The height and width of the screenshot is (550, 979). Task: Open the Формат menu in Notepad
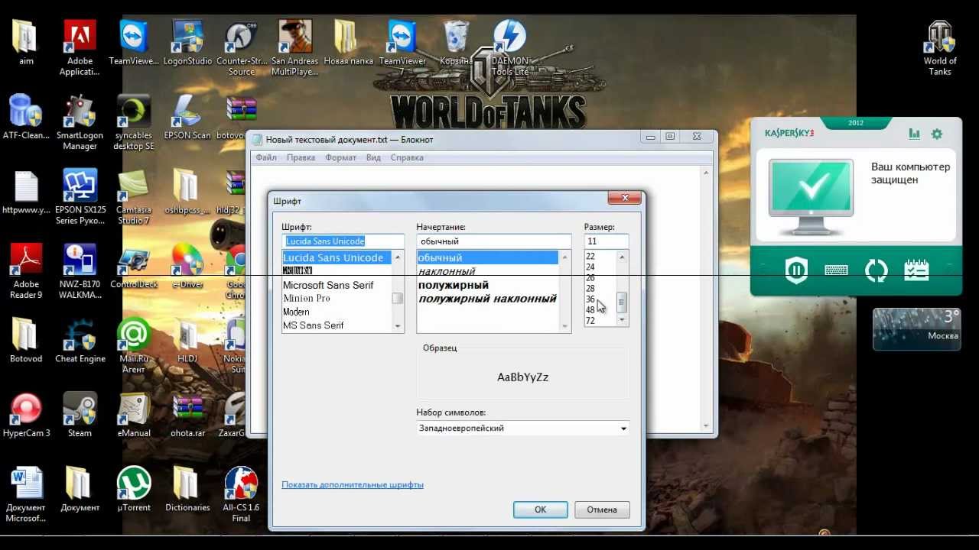[340, 157]
